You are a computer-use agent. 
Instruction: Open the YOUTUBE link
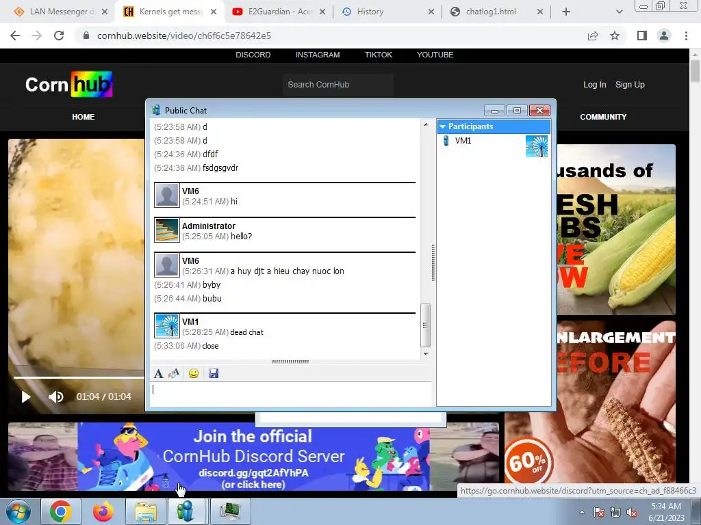(x=435, y=55)
